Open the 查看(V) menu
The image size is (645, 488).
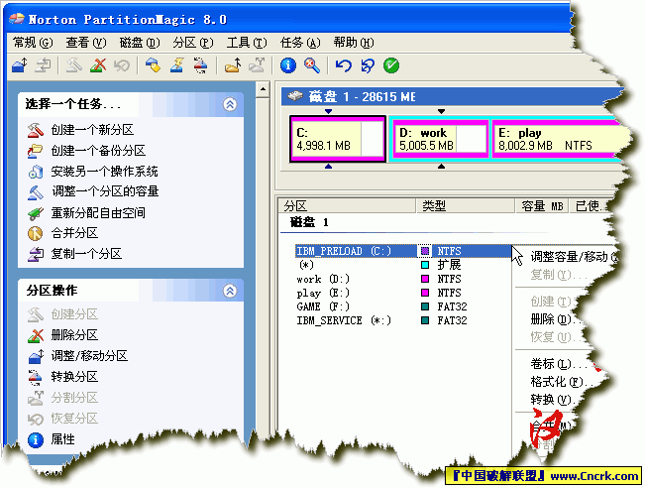85,43
